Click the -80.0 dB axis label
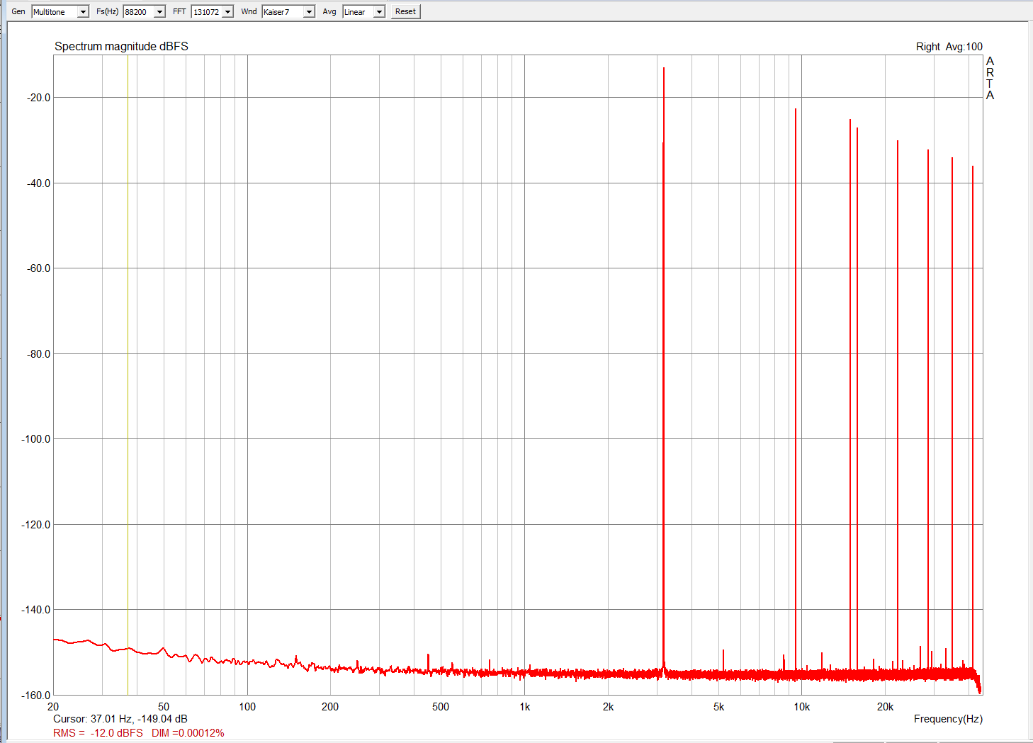Viewport: 1033px width, 743px height. [x=38, y=353]
